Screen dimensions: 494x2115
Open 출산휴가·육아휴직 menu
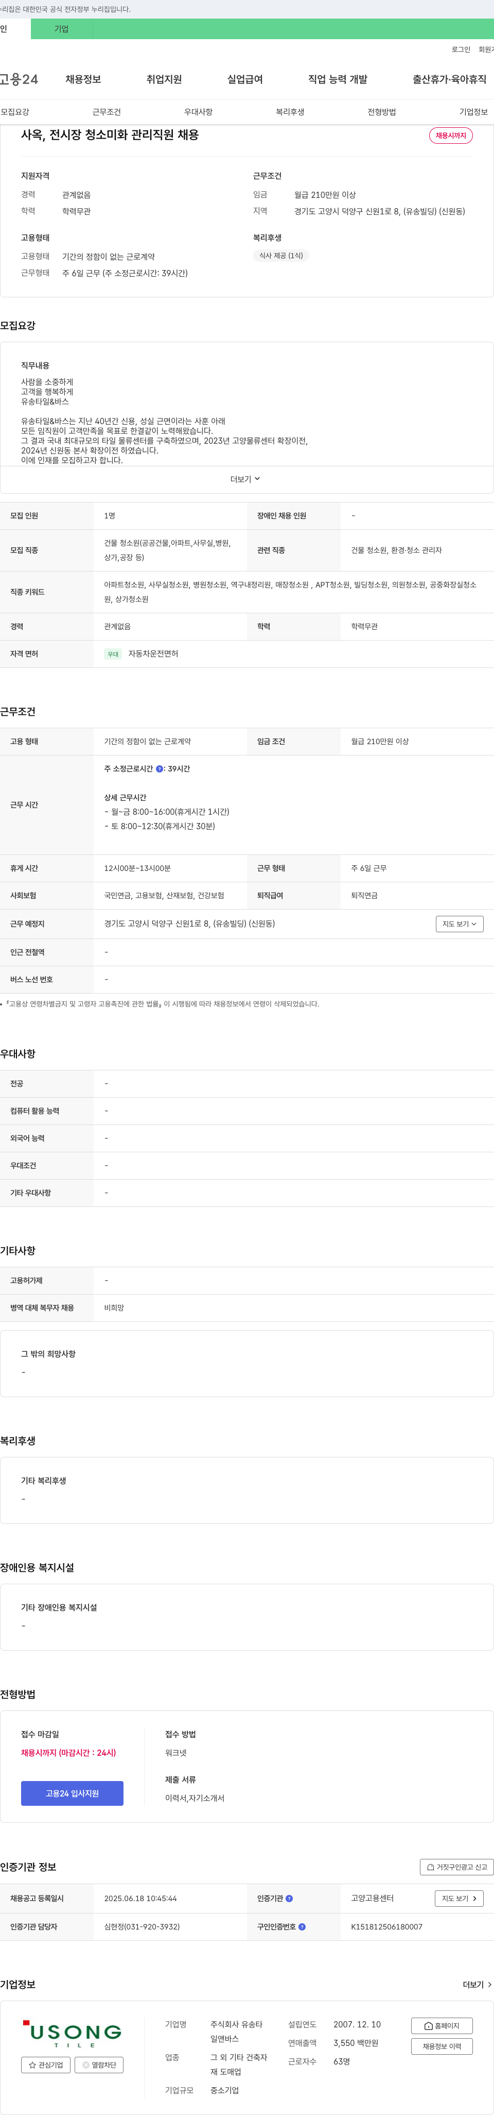[449, 80]
